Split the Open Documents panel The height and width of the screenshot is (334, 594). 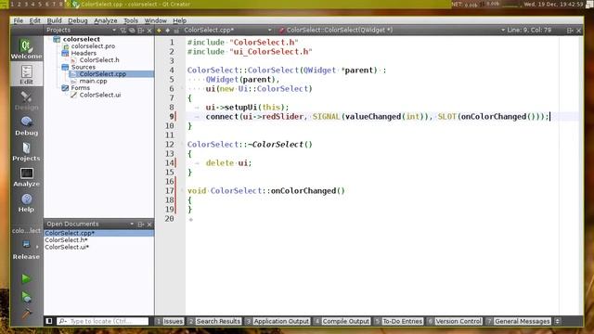click(x=141, y=225)
